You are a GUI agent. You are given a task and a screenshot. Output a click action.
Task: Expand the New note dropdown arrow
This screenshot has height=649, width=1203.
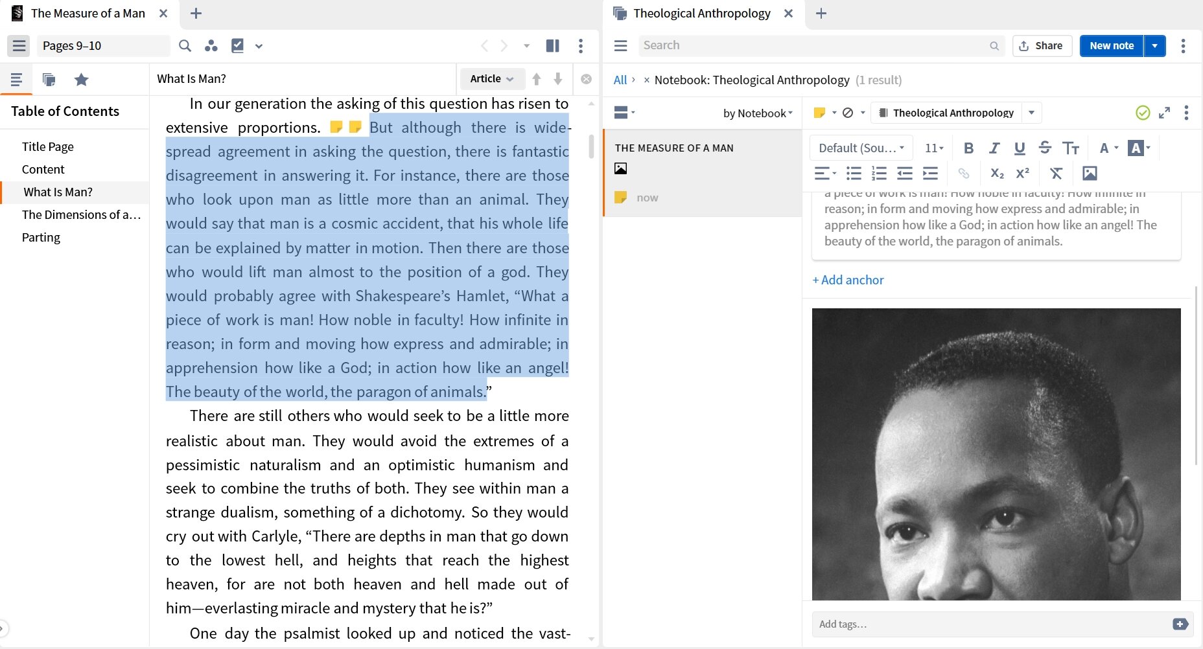[1155, 46]
